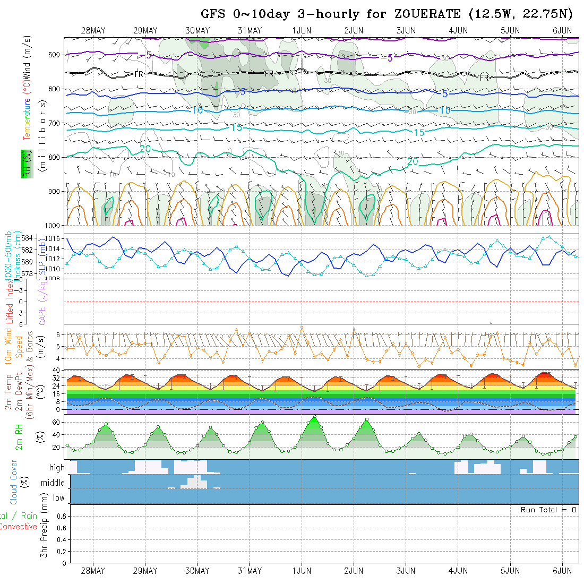The image size is (584, 584).
Task: Click the middle cloud row label
Action: click(53, 483)
